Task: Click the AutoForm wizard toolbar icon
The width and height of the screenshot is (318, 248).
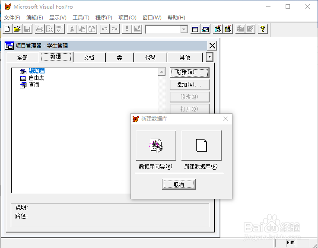Action: click(240, 29)
